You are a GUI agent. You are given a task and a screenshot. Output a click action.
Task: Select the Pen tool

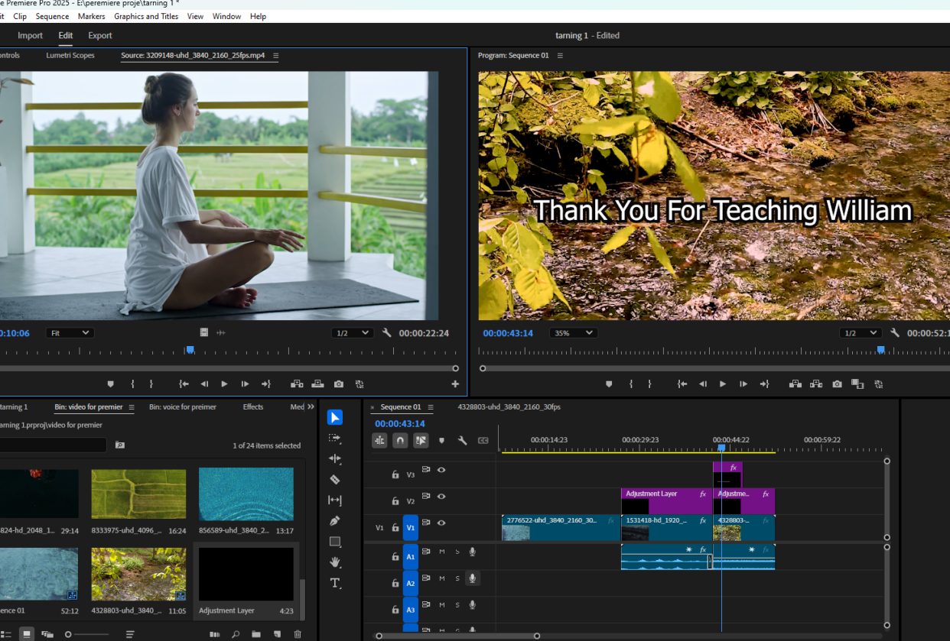[x=335, y=521]
